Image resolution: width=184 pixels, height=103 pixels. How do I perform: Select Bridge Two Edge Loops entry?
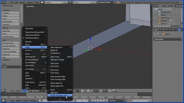tap(60, 95)
